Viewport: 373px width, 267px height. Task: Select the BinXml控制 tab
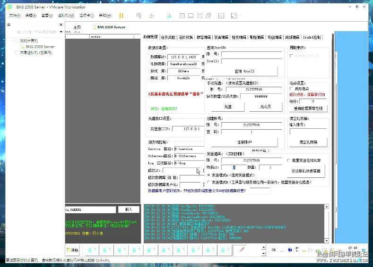point(312,37)
